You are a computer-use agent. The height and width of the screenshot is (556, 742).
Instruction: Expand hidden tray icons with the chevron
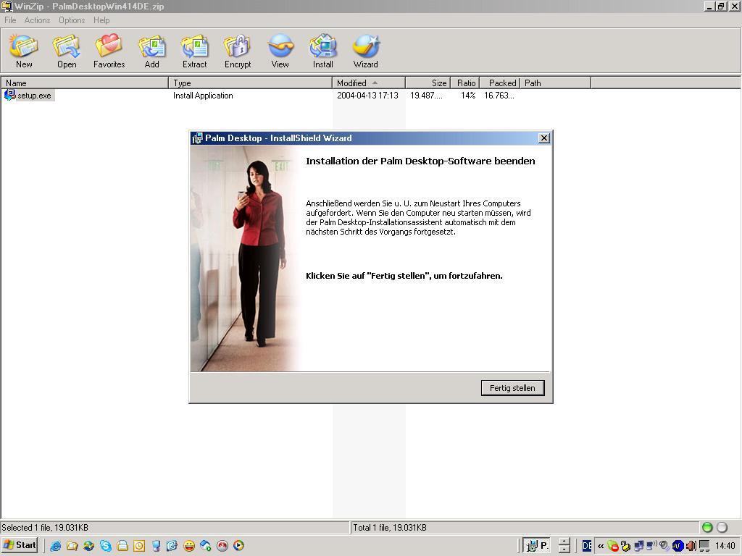pyautogui.click(x=601, y=546)
